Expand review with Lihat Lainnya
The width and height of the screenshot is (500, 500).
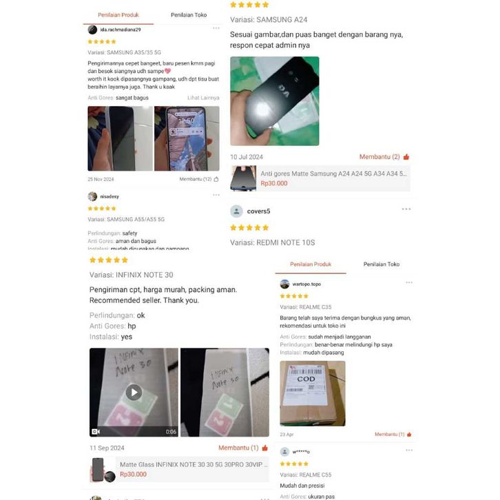pos(203,98)
